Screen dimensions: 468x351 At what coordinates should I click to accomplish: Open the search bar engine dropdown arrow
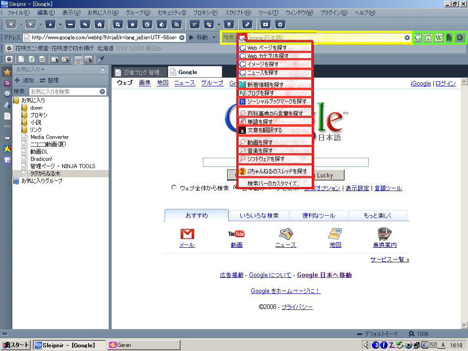(407, 37)
